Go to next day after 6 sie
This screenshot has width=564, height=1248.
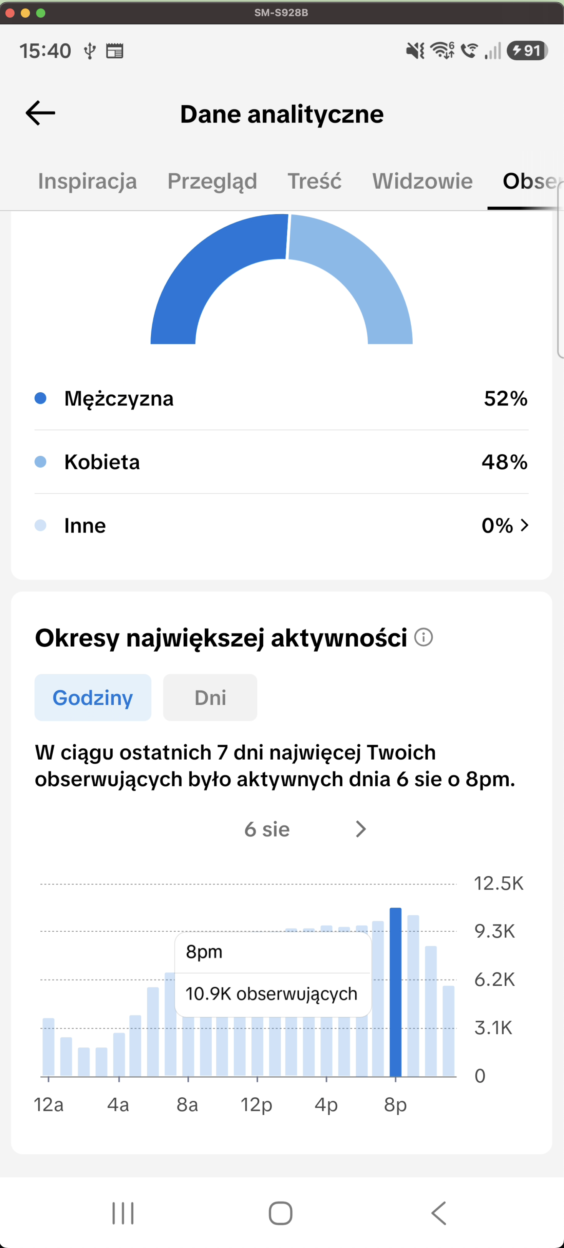tap(360, 829)
